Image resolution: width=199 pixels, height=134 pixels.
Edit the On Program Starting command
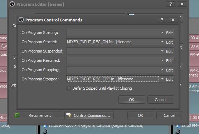point(169,33)
